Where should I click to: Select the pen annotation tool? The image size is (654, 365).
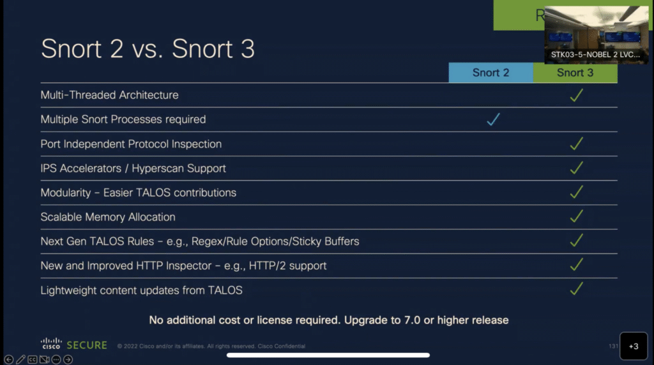click(20, 359)
